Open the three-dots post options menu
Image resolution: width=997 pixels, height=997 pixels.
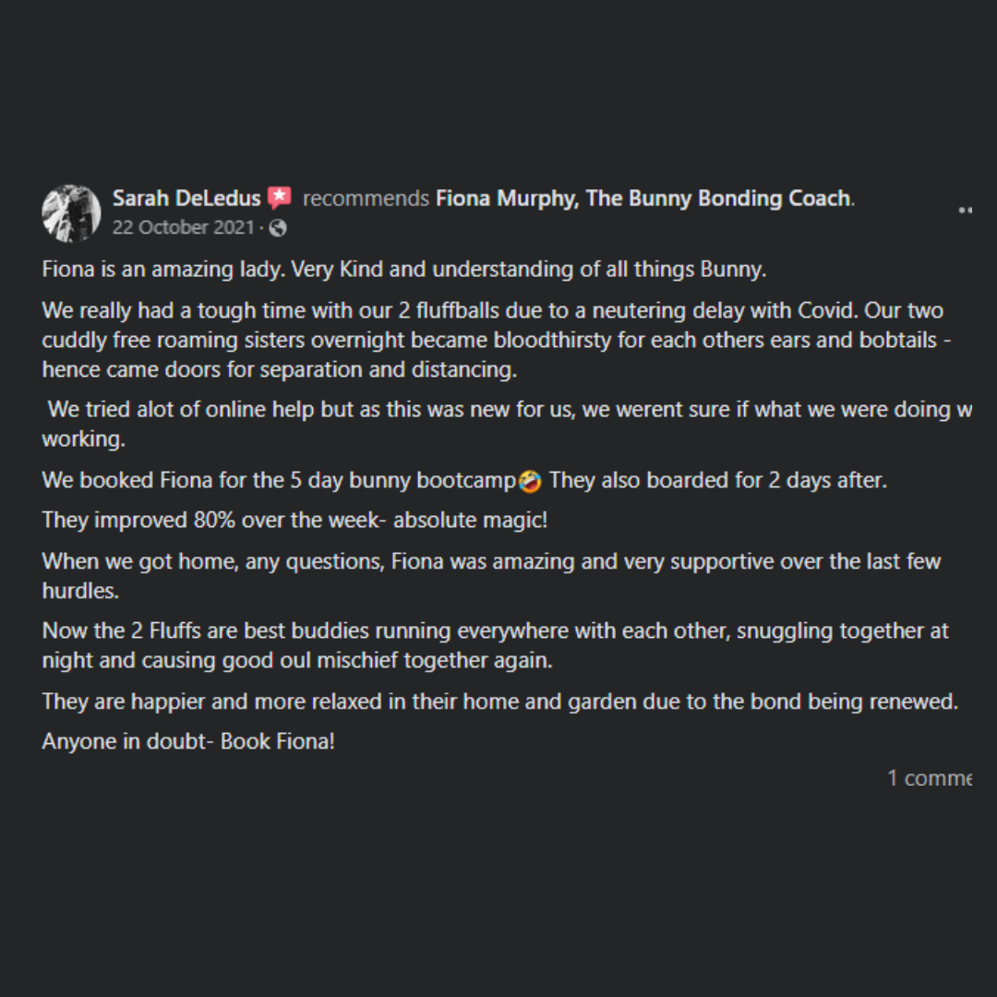965,210
